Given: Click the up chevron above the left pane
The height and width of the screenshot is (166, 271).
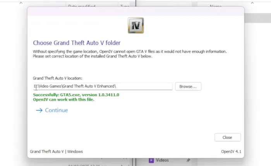Looking at the screenshot, I should [20, 2].
